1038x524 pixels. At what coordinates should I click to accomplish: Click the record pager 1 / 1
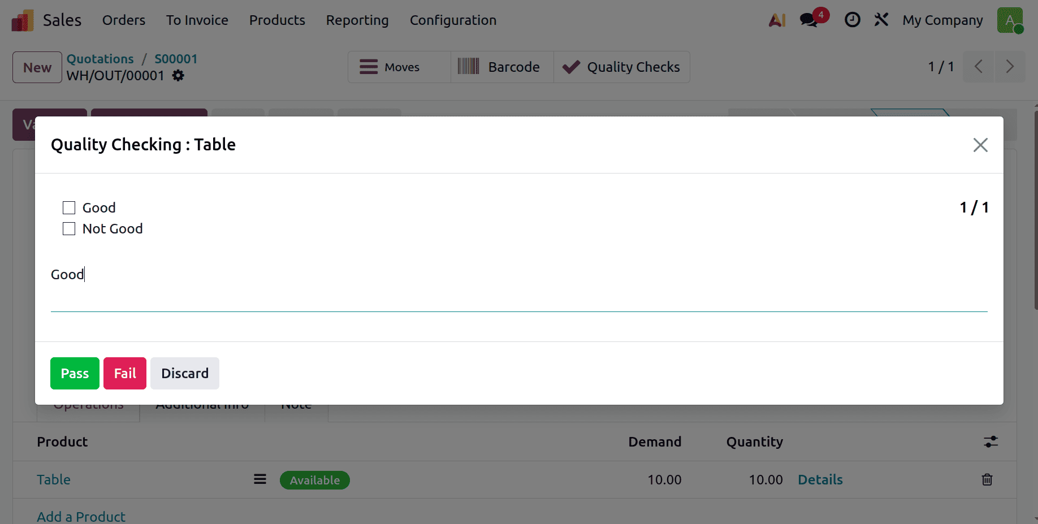pos(941,67)
